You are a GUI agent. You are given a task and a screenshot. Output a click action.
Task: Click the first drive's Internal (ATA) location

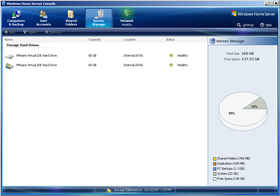click(x=133, y=56)
